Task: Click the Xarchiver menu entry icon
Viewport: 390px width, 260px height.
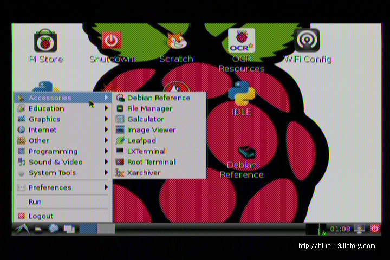Action: pos(120,173)
